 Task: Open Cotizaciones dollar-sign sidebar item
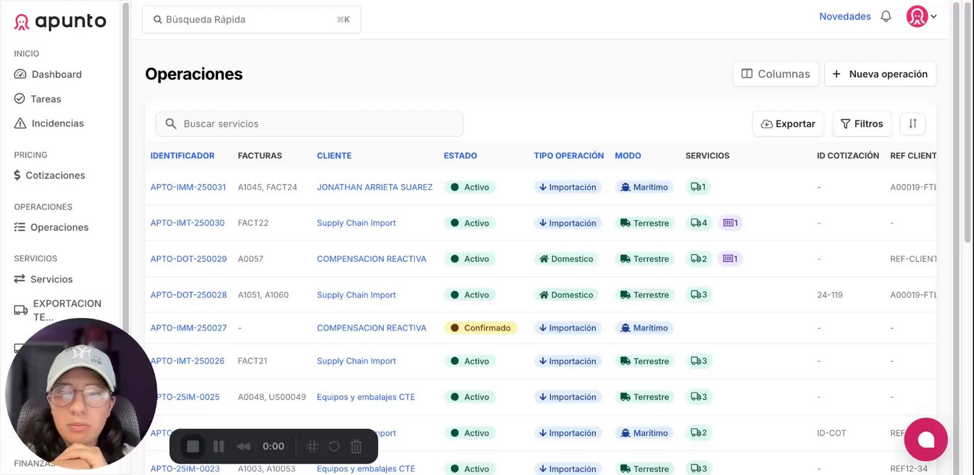[55, 175]
